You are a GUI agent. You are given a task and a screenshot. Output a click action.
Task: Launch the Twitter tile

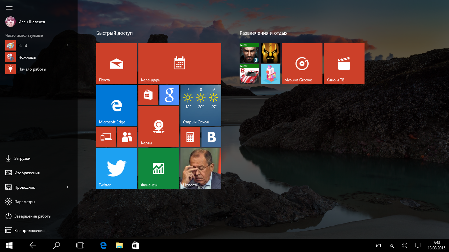(x=117, y=169)
